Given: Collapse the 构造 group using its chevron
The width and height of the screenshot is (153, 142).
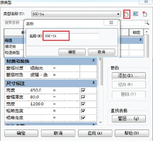Looking at the screenshot, I should (140, 40).
